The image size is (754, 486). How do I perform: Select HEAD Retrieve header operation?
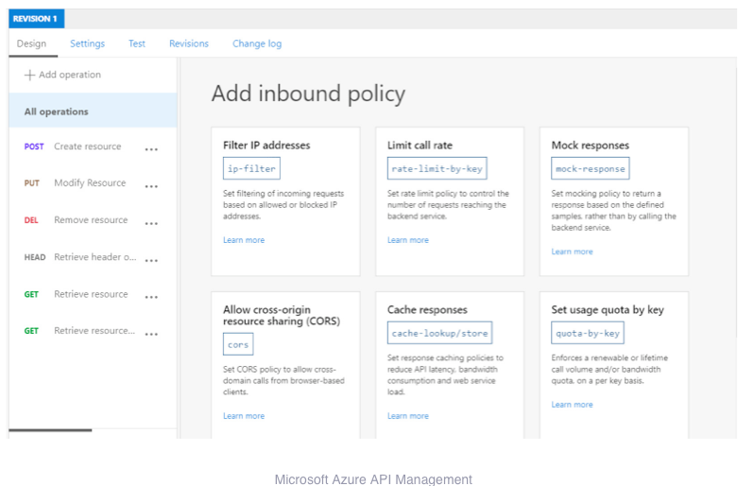tap(93, 257)
